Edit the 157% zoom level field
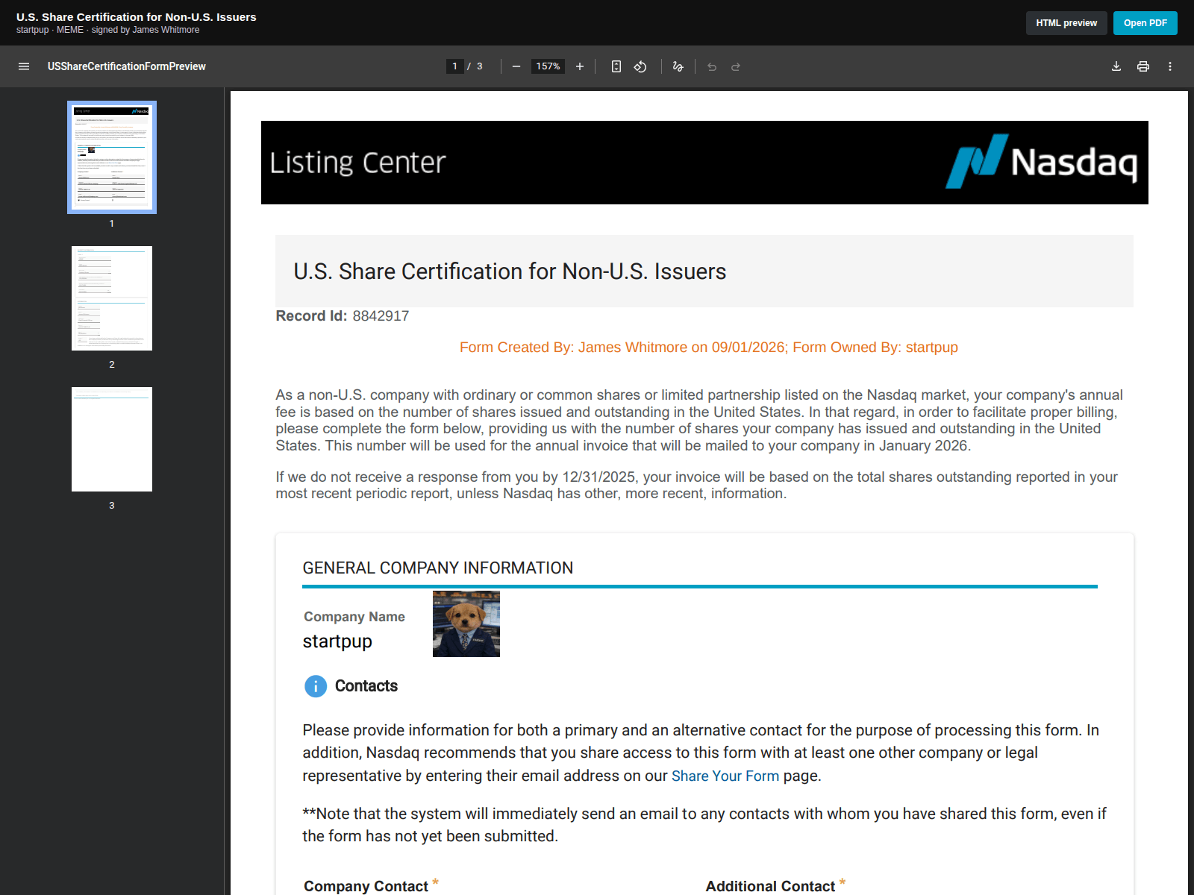 pos(548,66)
